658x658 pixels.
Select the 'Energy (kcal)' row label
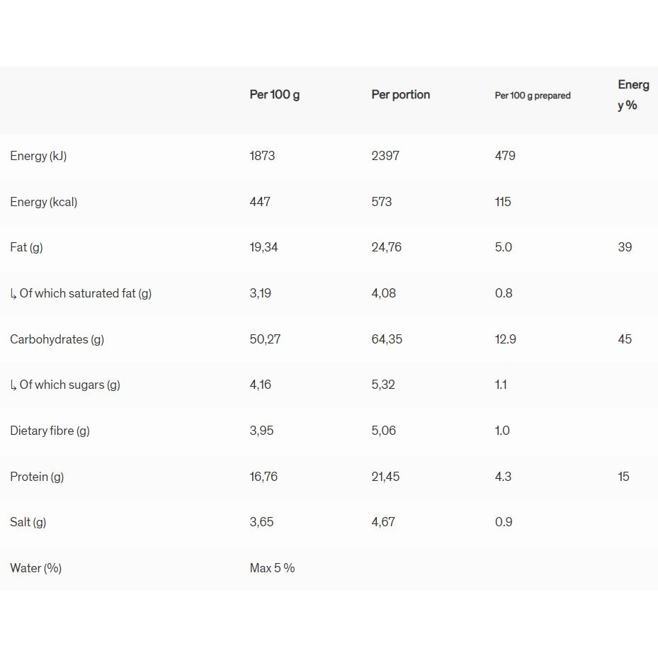coord(44,202)
